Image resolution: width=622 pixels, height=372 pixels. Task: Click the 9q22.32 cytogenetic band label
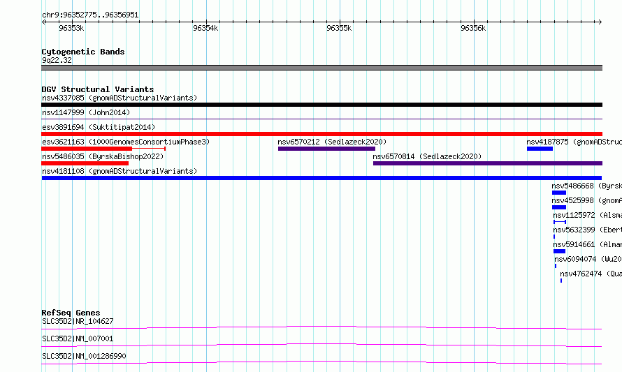pyautogui.click(x=57, y=60)
